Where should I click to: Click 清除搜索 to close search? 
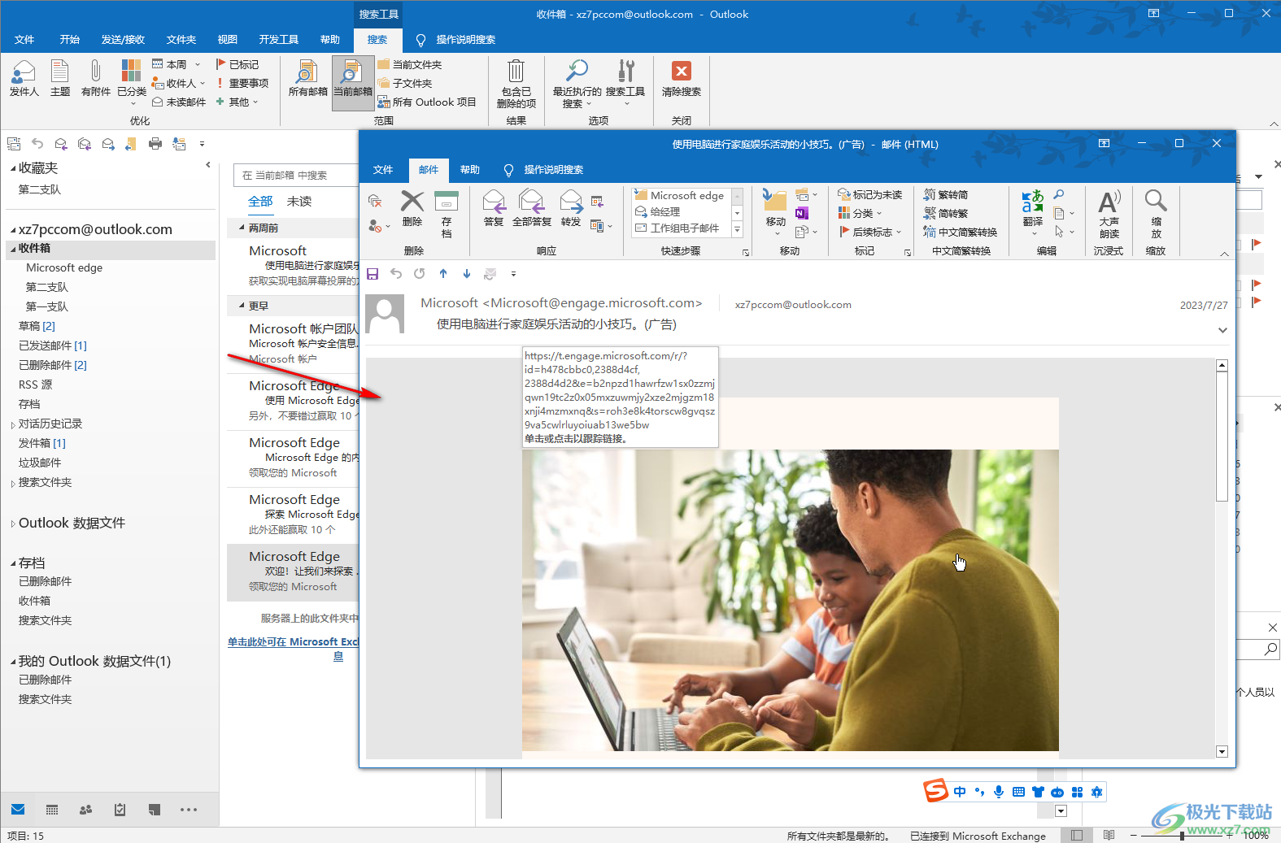[x=682, y=78]
